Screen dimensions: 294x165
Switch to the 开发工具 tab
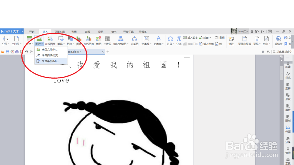[128, 32]
